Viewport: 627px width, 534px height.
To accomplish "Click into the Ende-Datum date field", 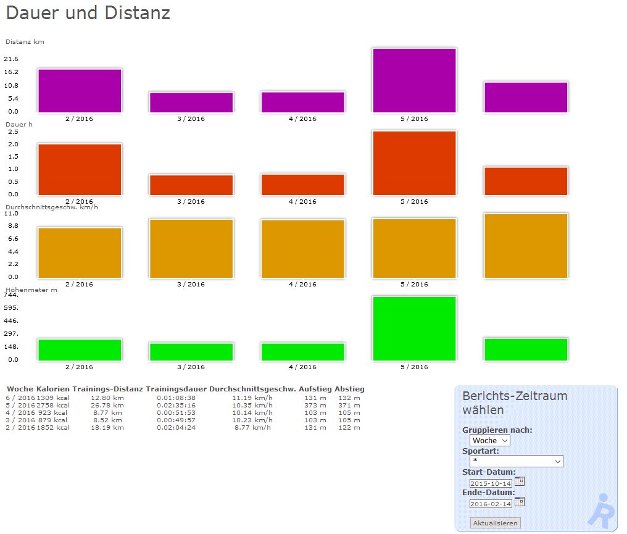I will coord(491,504).
